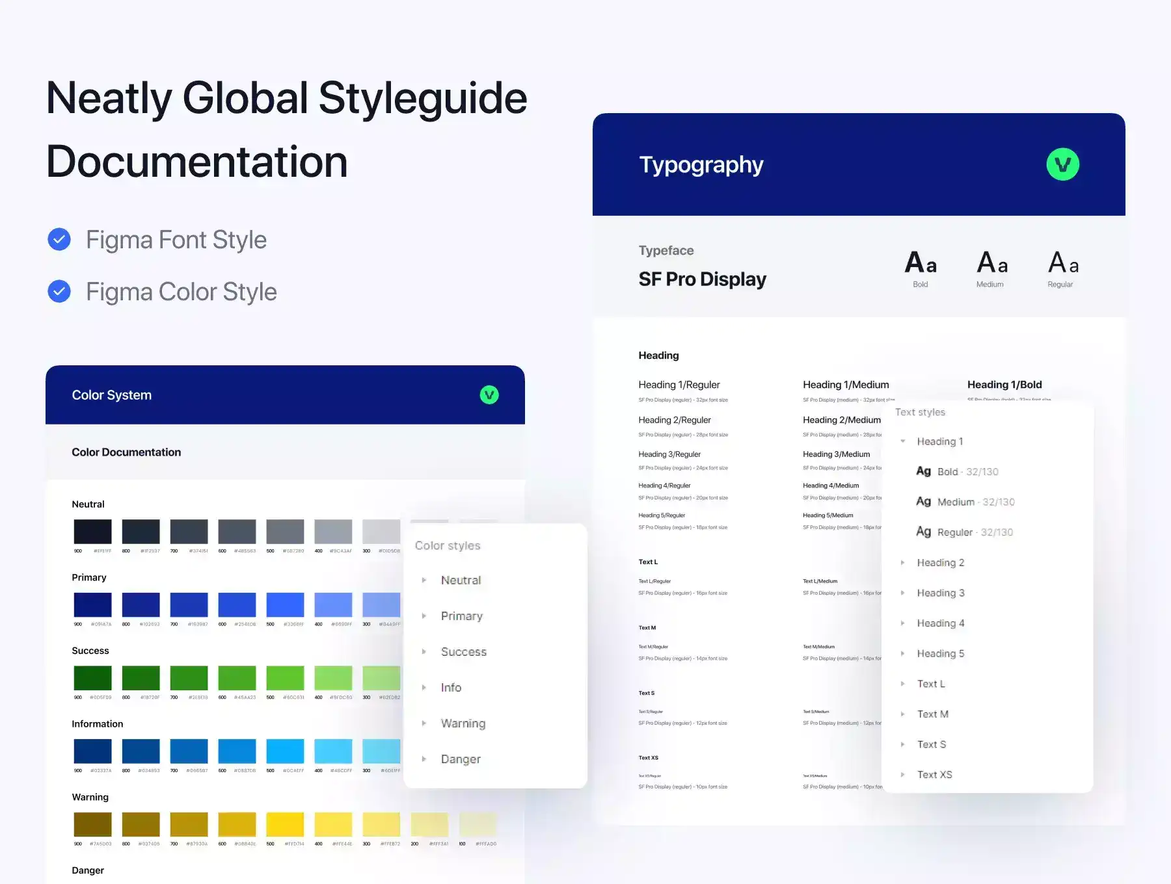
Task: Select the Medium Aa typeface sample
Action: (991, 263)
